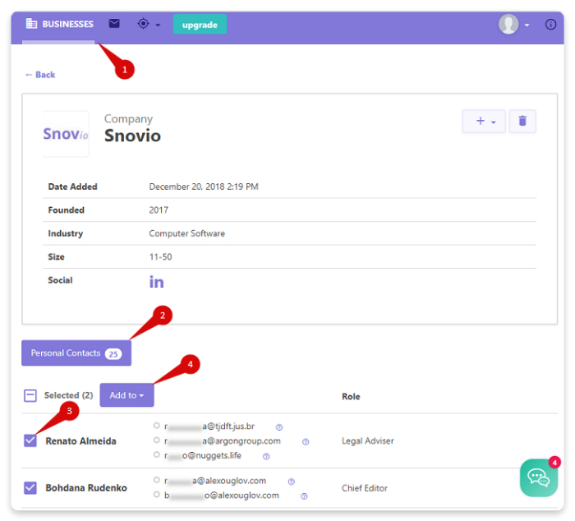This screenshot has height=521, width=575.
Task: Click the Legal Adviser role text
Action: pyautogui.click(x=368, y=441)
